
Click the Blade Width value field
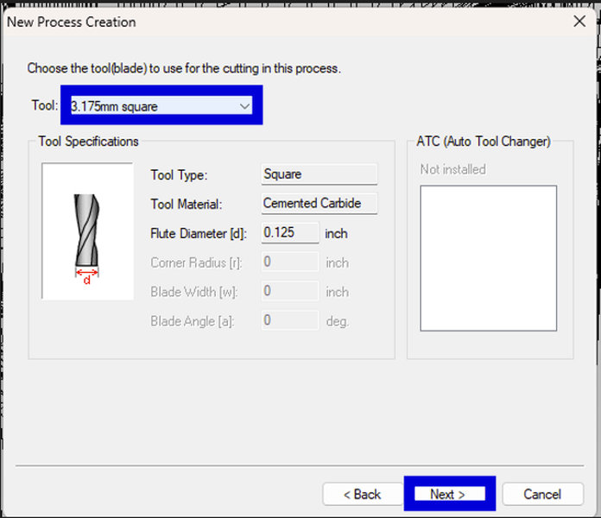pos(290,291)
